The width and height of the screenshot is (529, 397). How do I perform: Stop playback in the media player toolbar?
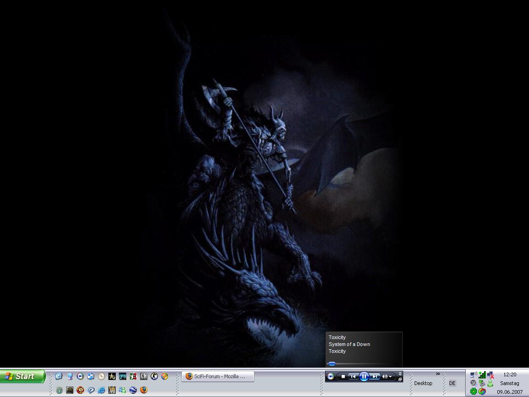point(343,376)
